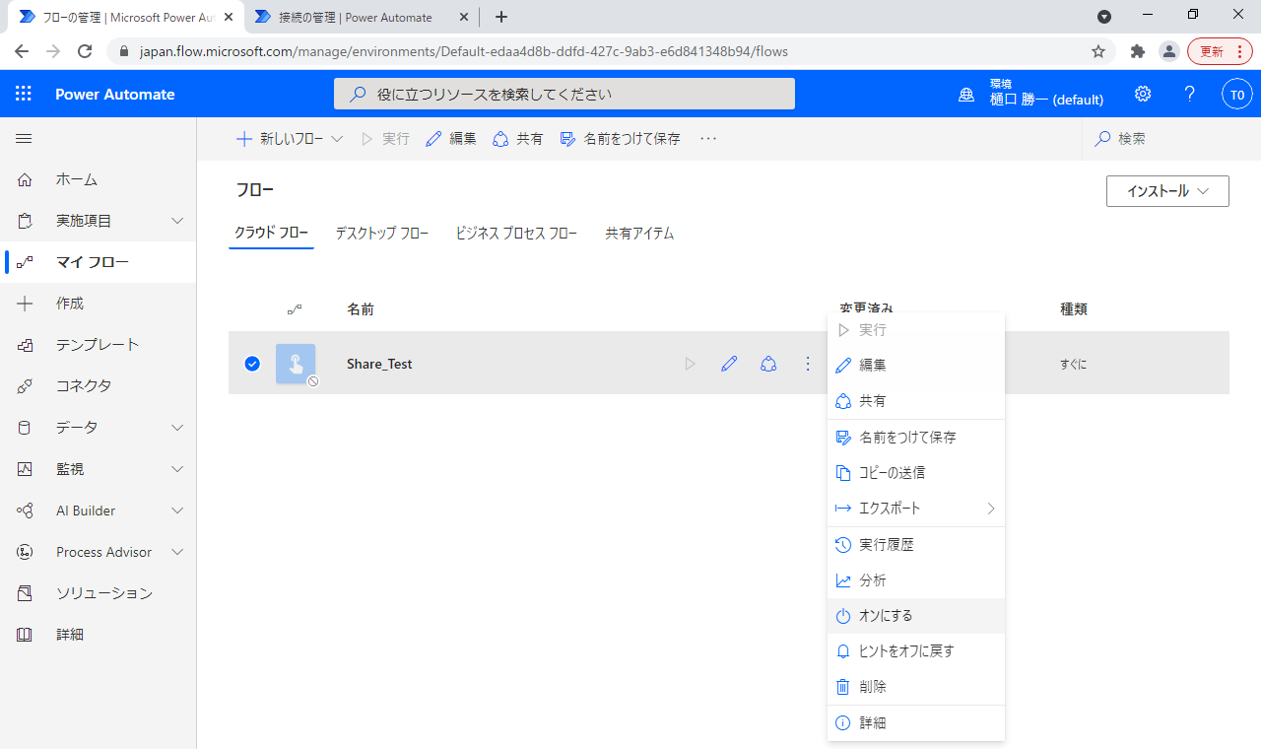Open settings gear in header
Screen dimensions: 1261x749
pos(1143,94)
